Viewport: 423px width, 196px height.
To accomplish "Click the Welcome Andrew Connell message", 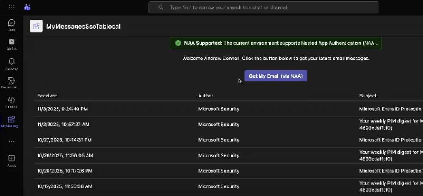I will 276,58.
